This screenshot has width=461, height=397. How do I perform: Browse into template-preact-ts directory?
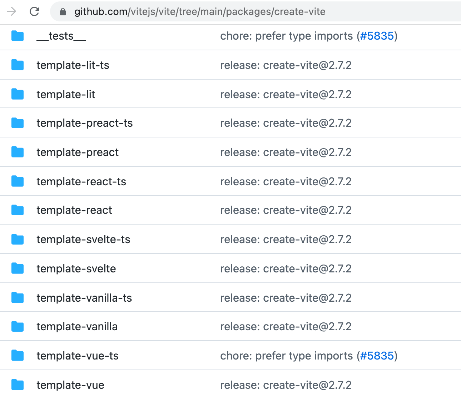[x=85, y=123]
